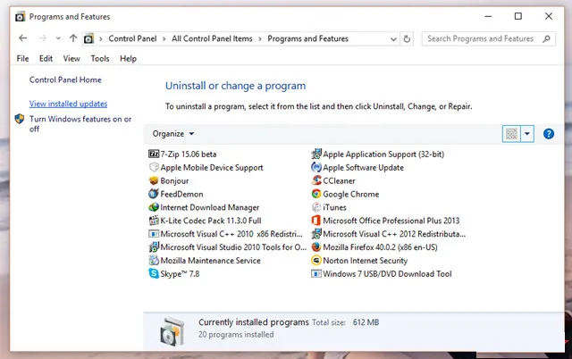Image resolution: width=572 pixels, height=359 pixels.
Task: Go up one level with up arrow
Action: point(73,38)
